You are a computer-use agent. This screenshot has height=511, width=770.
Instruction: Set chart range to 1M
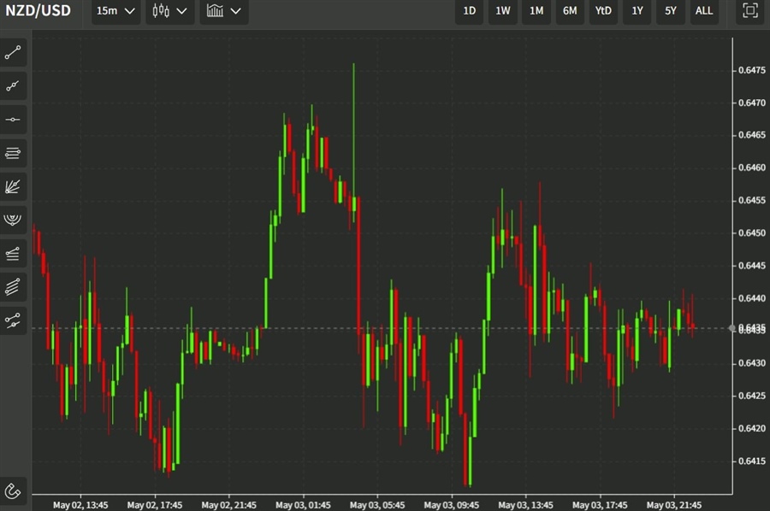(536, 11)
